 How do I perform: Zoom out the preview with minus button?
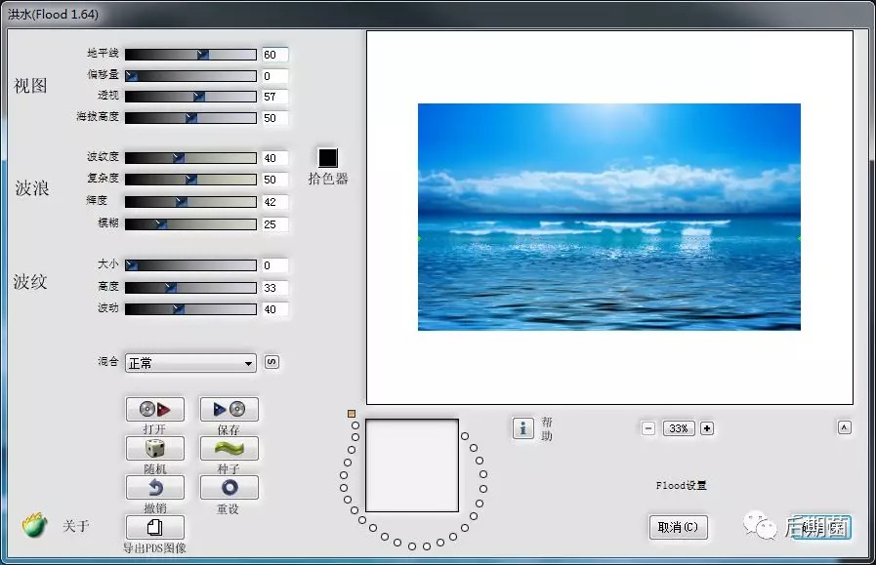[648, 427]
